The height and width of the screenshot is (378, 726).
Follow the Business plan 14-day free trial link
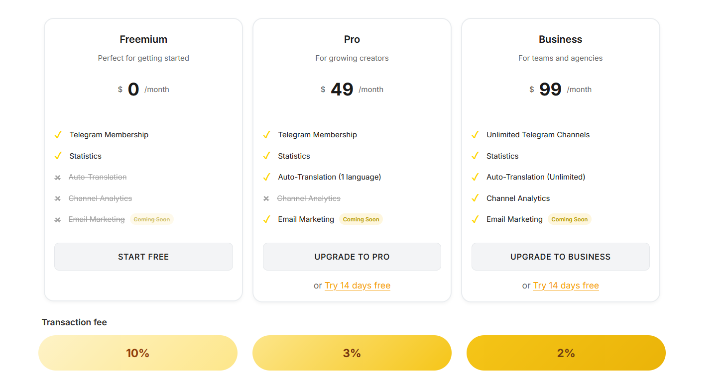click(566, 285)
